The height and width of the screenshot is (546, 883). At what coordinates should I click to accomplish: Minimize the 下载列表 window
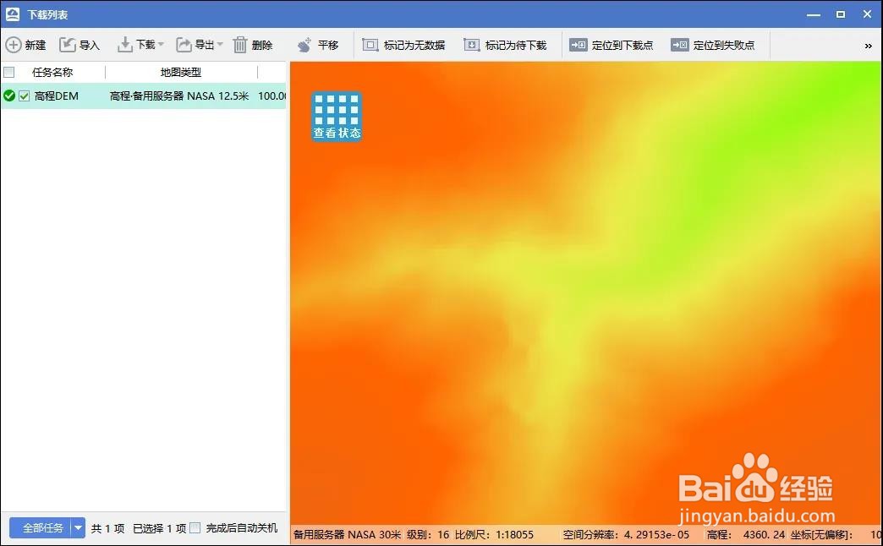[x=813, y=14]
